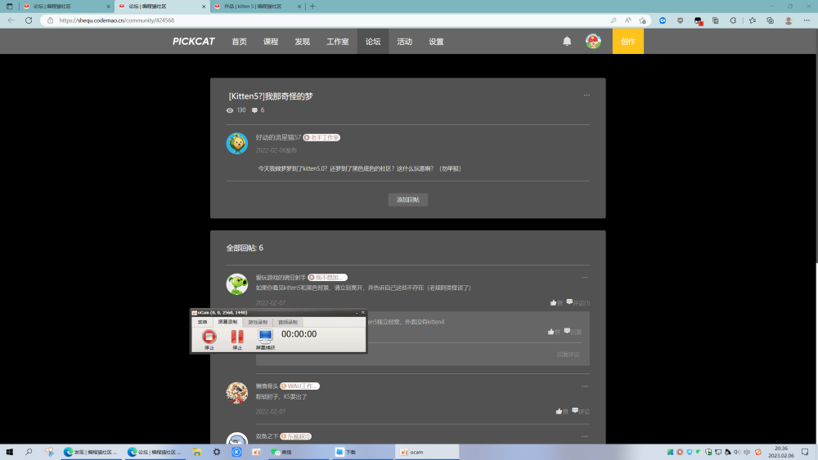Select the 论坛 navigation item
The image size is (818, 460).
pyautogui.click(x=373, y=42)
